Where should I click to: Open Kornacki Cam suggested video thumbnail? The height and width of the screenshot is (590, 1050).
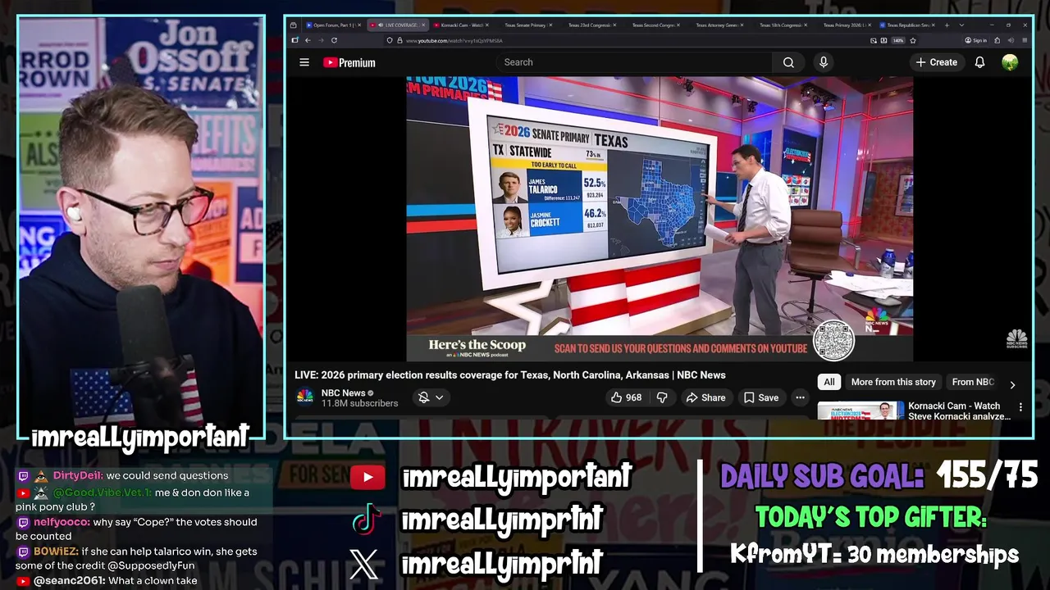click(x=861, y=410)
